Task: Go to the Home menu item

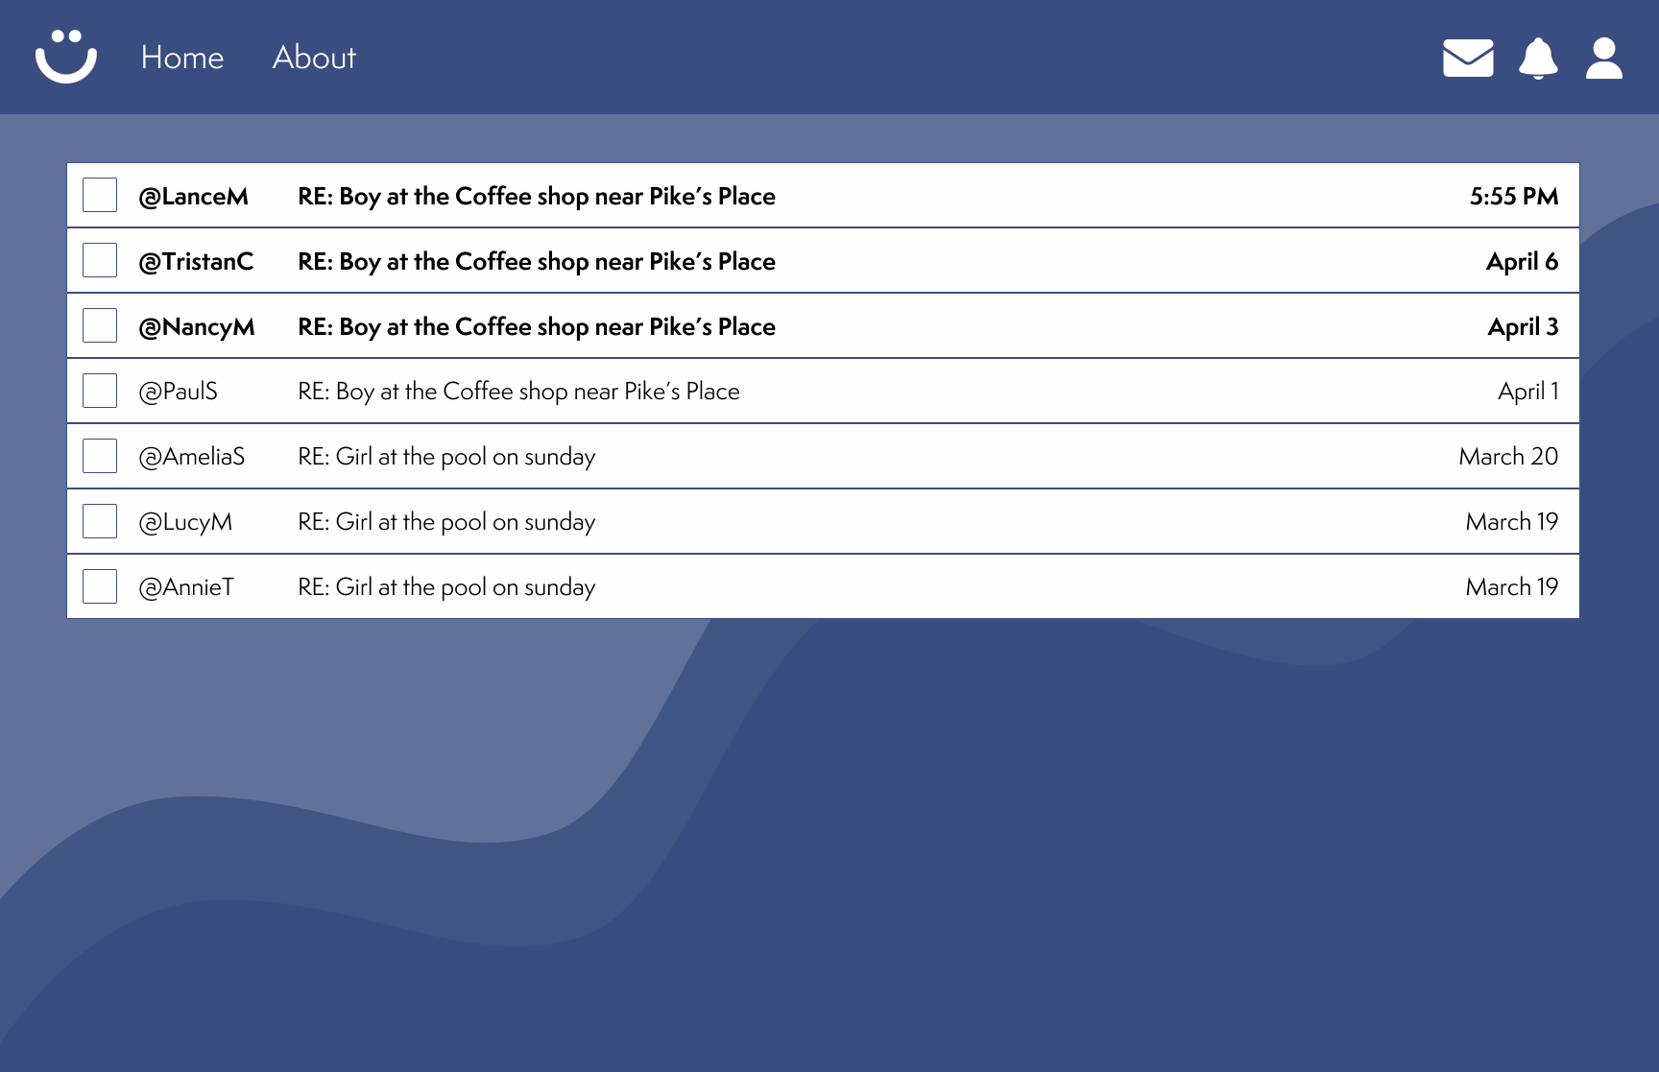Action: click(x=182, y=58)
